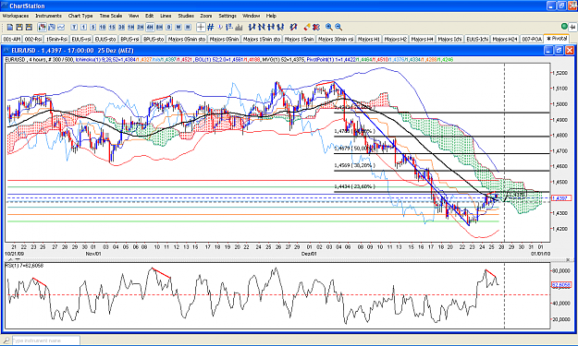
Task: Open the Edit menu
Action: pyautogui.click(x=149, y=16)
